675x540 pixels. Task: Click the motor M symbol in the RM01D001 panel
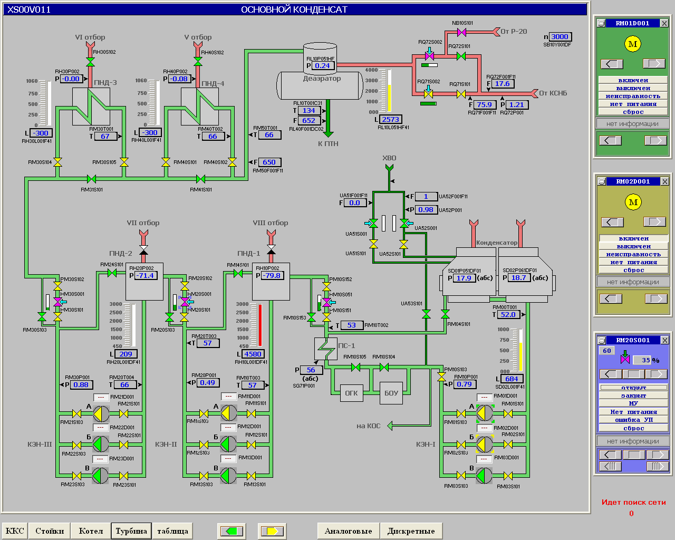[x=633, y=44]
